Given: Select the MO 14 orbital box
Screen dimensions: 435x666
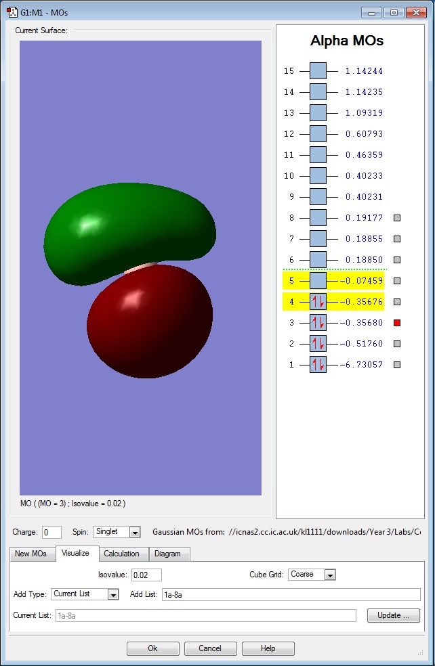Looking at the screenshot, I should coord(318,92).
